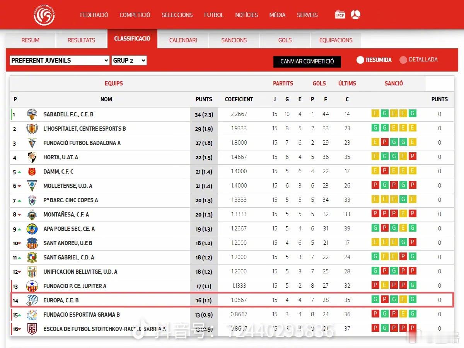This screenshot has width=464, height=348.
Task: Open the Federació menu
Action: 94,15
